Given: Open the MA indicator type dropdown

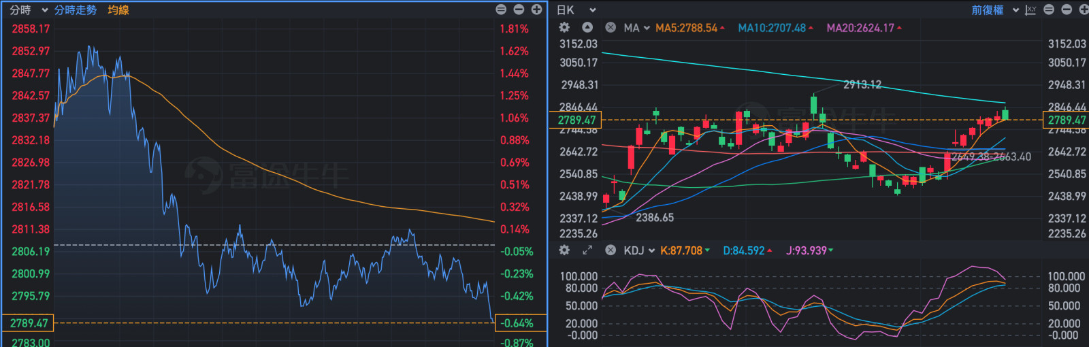Looking at the screenshot, I should point(636,28).
